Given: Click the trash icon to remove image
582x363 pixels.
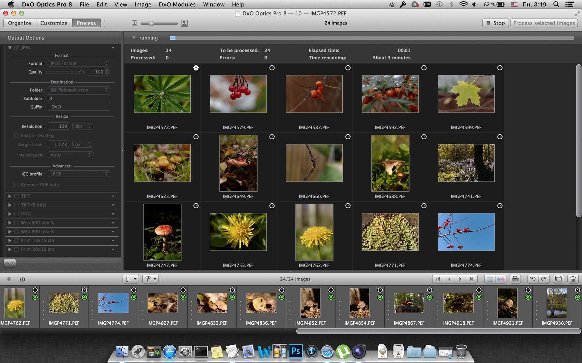Looking at the screenshot, I should [573, 279].
